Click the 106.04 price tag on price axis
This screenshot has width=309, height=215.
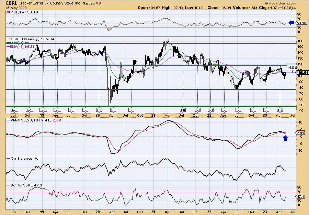point(302,73)
